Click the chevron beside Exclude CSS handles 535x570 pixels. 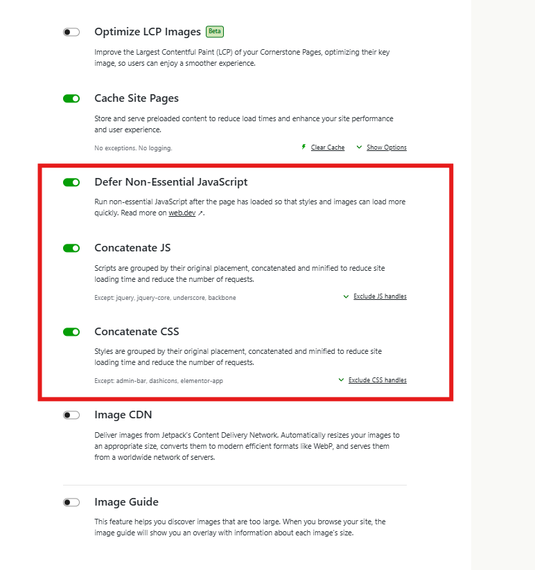pyautogui.click(x=341, y=380)
